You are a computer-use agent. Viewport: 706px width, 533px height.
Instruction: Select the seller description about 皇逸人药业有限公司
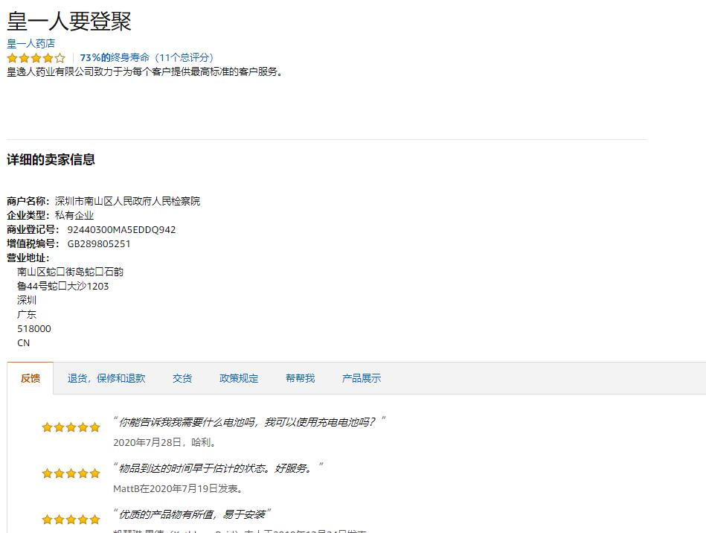click(x=145, y=72)
